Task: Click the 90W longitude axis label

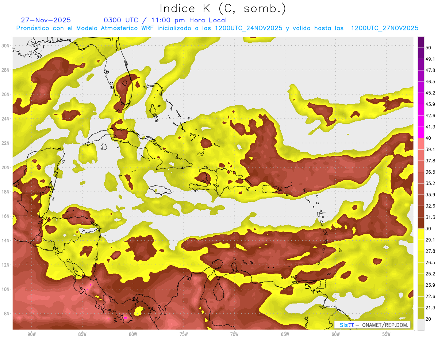Action: 31,334
